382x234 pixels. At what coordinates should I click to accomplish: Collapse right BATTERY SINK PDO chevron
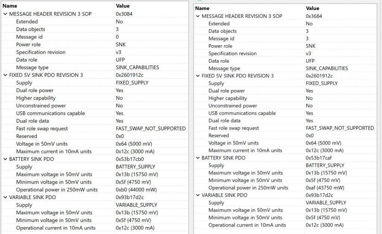tap(198, 158)
